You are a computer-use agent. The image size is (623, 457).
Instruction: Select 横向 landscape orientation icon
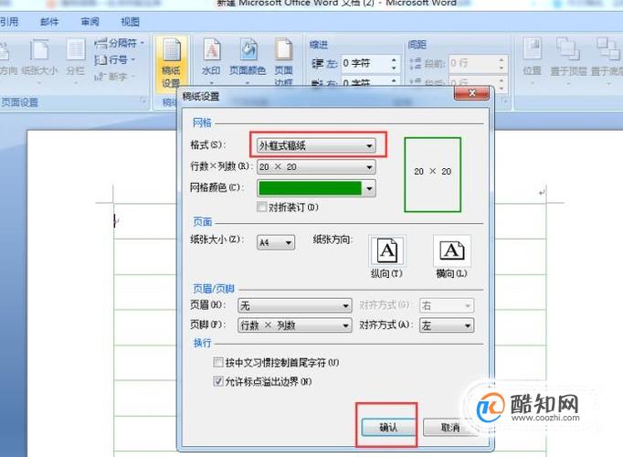[x=452, y=250]
